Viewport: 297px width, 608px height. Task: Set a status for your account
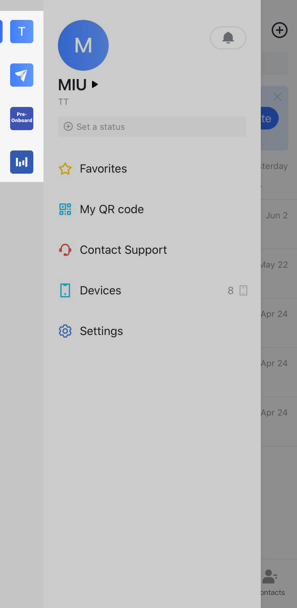coord(152,127)
